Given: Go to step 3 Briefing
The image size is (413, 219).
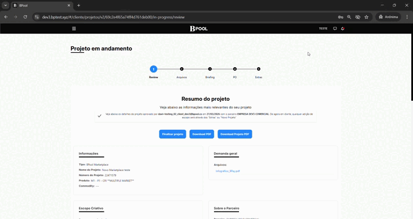Looking at the screenshot, I should coord(210,69).
